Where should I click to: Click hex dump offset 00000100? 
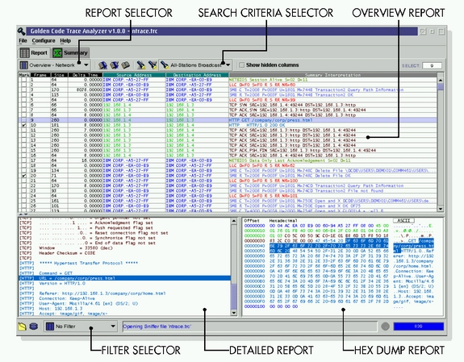(254, 306)
